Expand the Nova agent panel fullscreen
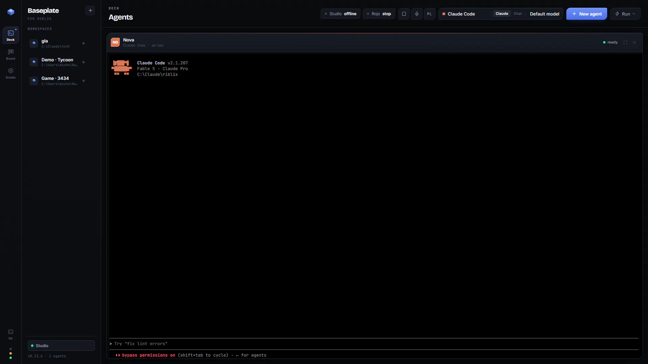Viewport: 648px width, 364px height. point(625,42)
